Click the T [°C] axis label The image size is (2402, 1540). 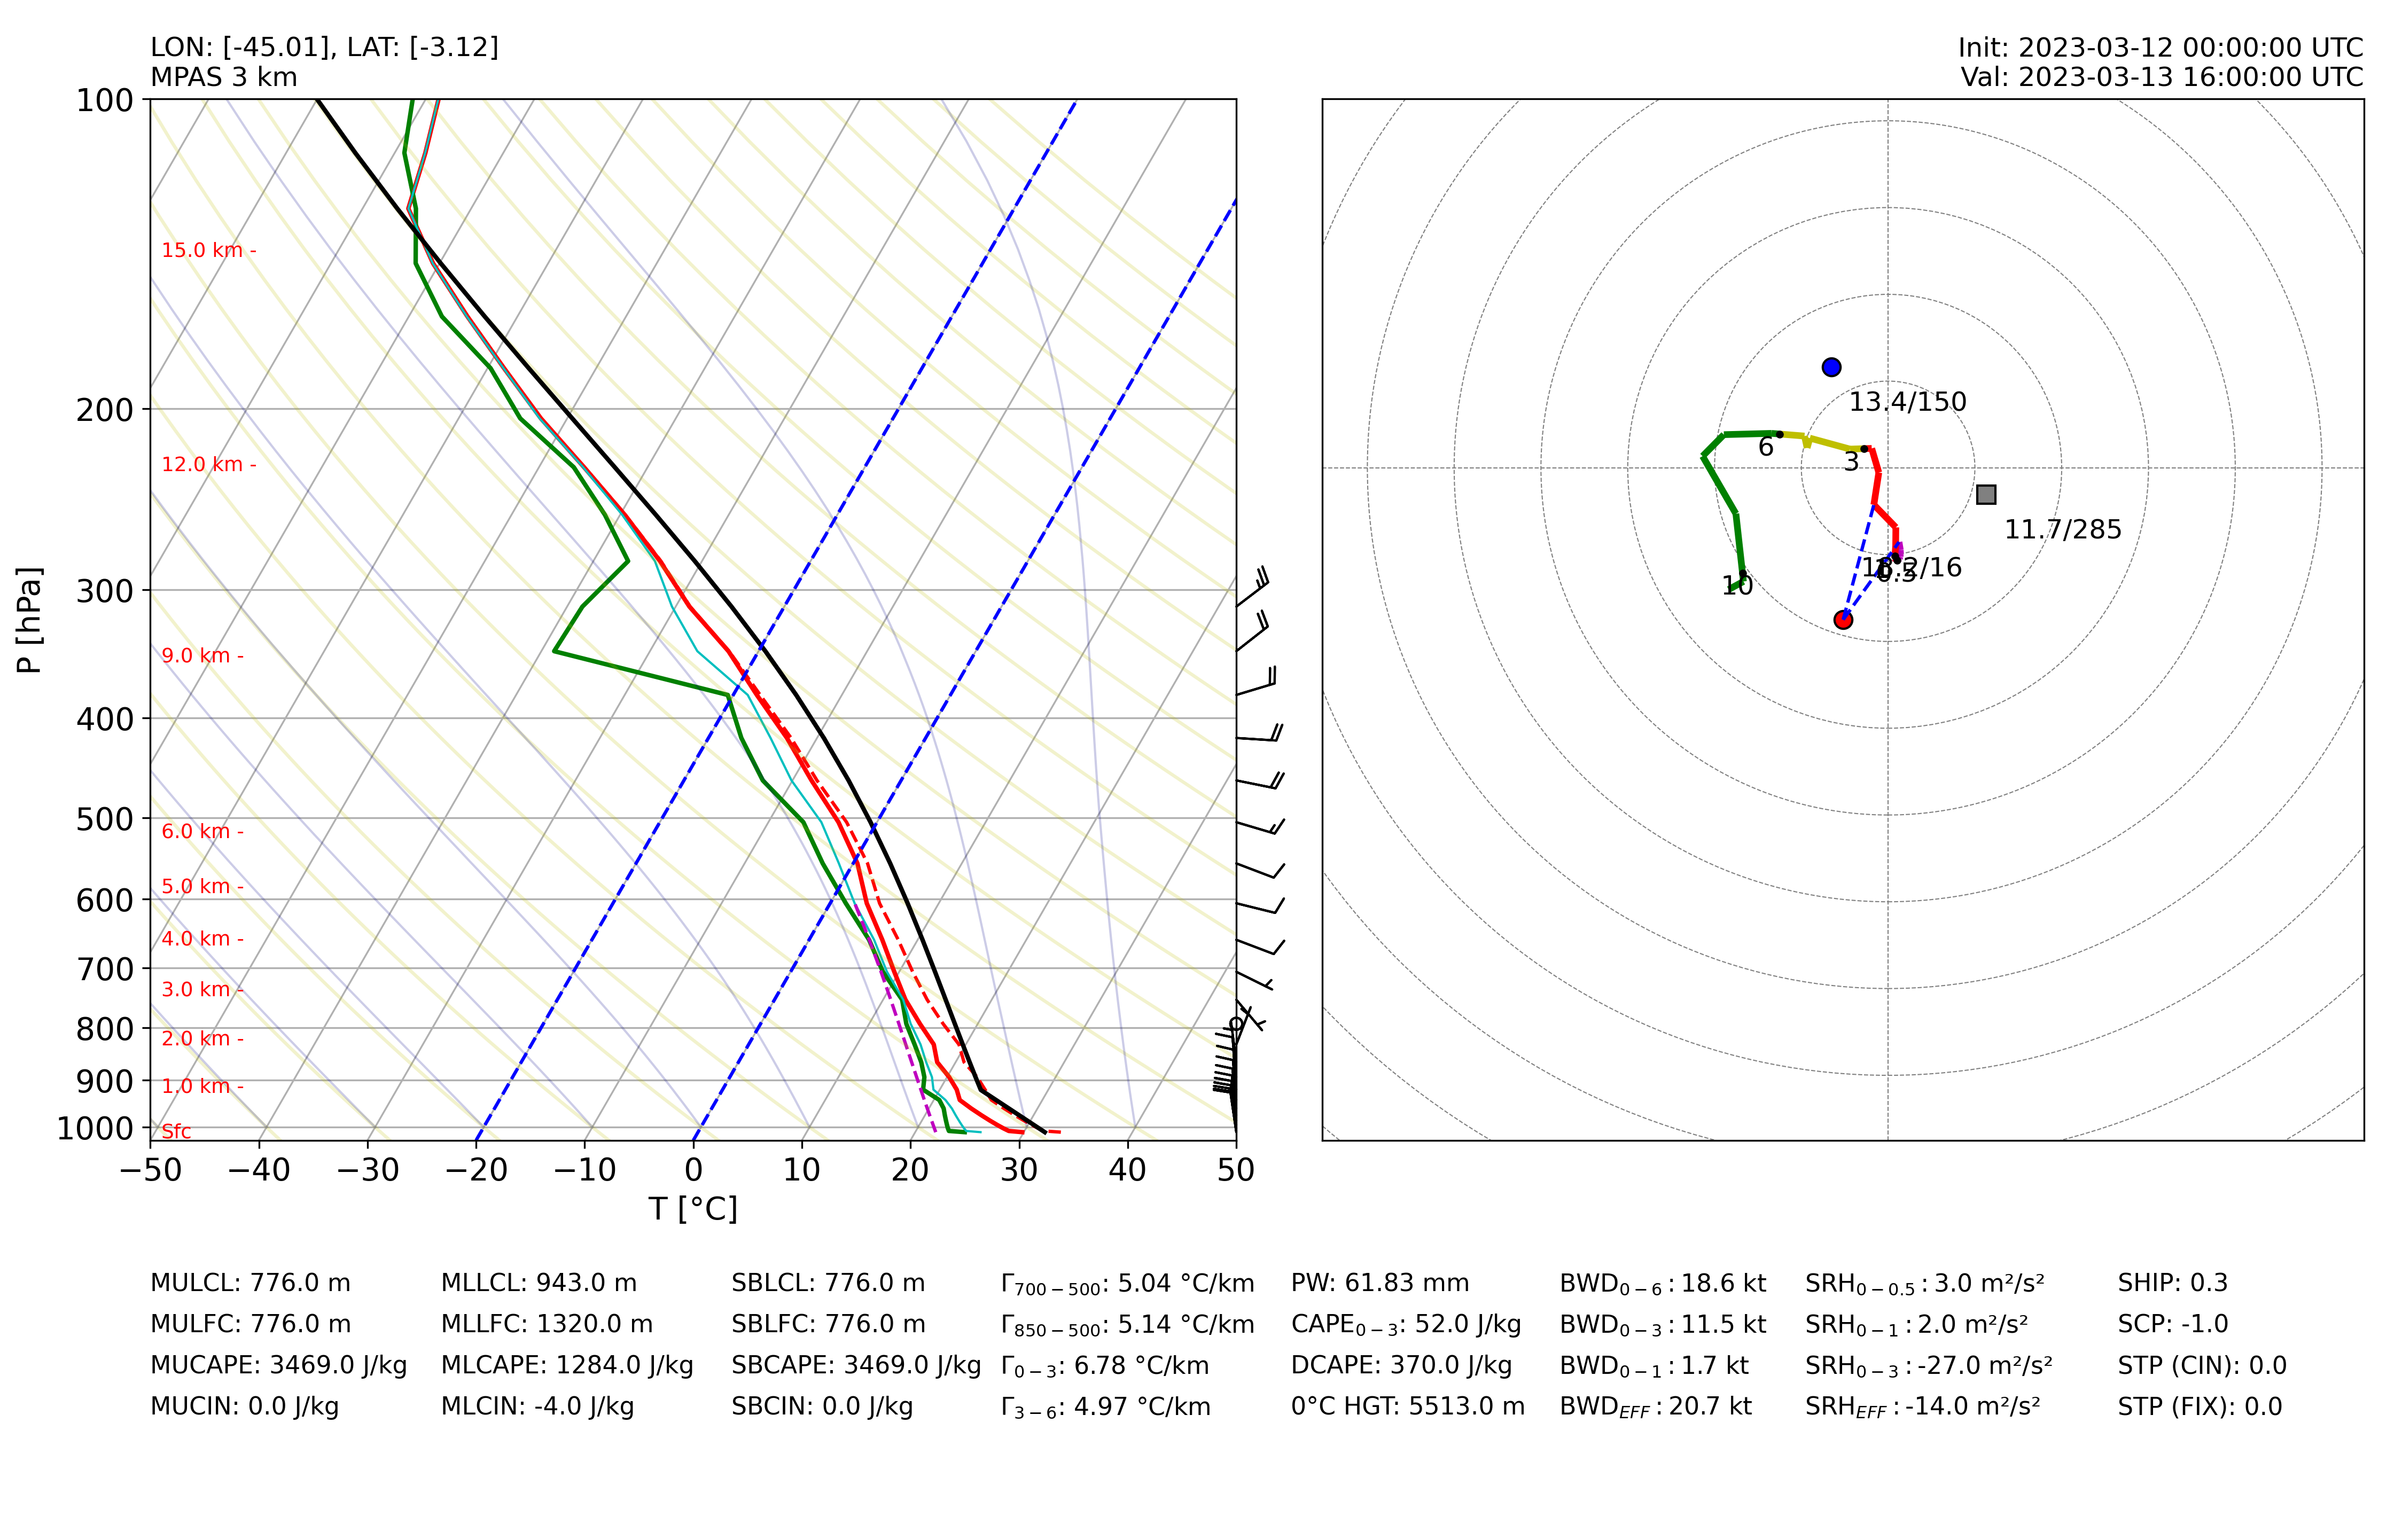click(x=693, y=1209)
